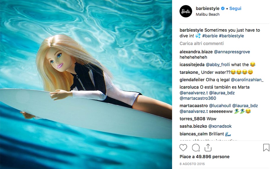272x169 pixels.
Task: View alexandra.blaze's profile
Action: (196, 52)
